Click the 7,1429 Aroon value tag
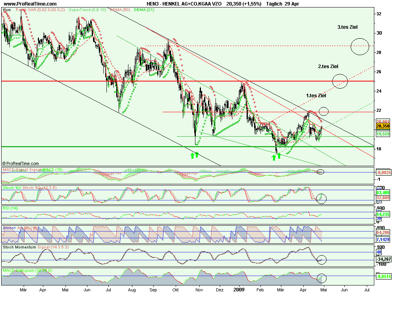 [x=383, y=239]
